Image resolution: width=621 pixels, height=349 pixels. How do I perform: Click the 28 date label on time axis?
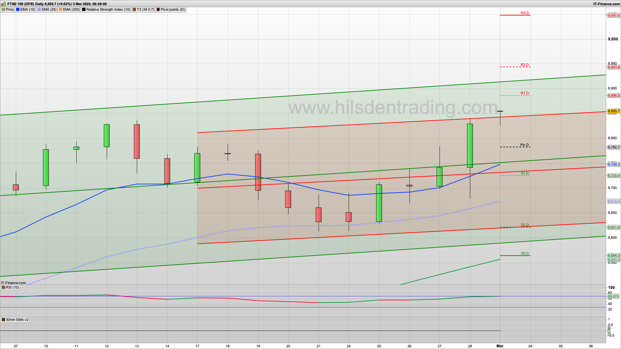tap(470, 346)
